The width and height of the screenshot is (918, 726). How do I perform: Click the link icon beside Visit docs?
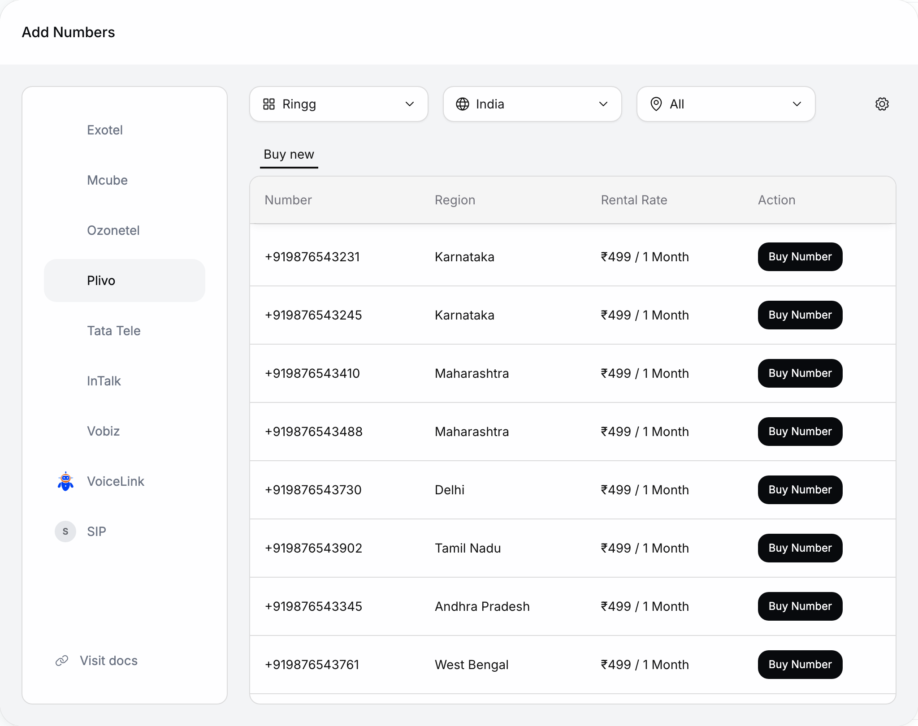click(62, 661)
